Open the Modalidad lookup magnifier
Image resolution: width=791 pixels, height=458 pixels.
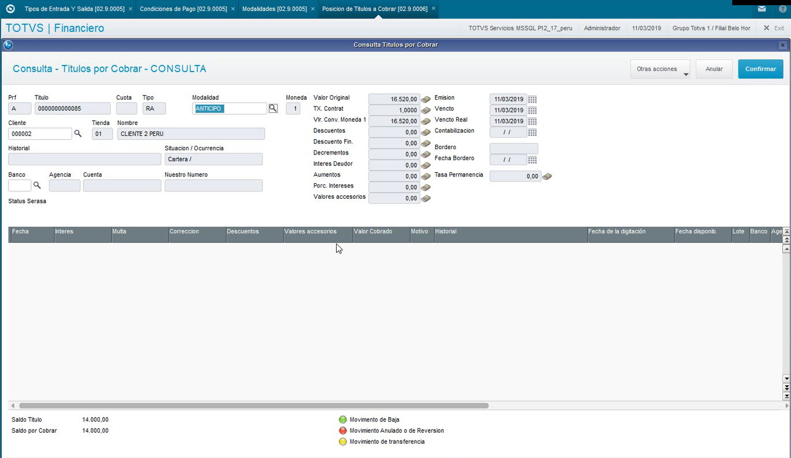pos(273,108)
